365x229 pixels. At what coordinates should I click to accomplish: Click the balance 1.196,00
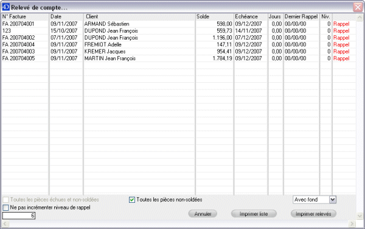click(222, 38)
